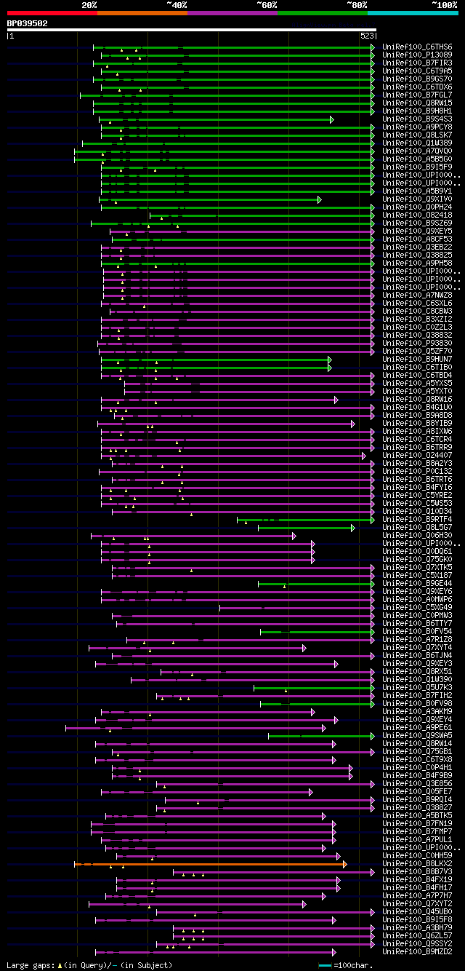Open hit UniRef100_P0C132
The image size is (465, 971).
[x=417, y=471]
